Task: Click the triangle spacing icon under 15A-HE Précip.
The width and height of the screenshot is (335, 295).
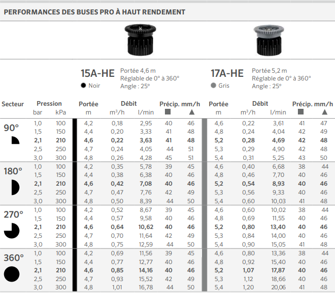Action: tap(192, 112)
